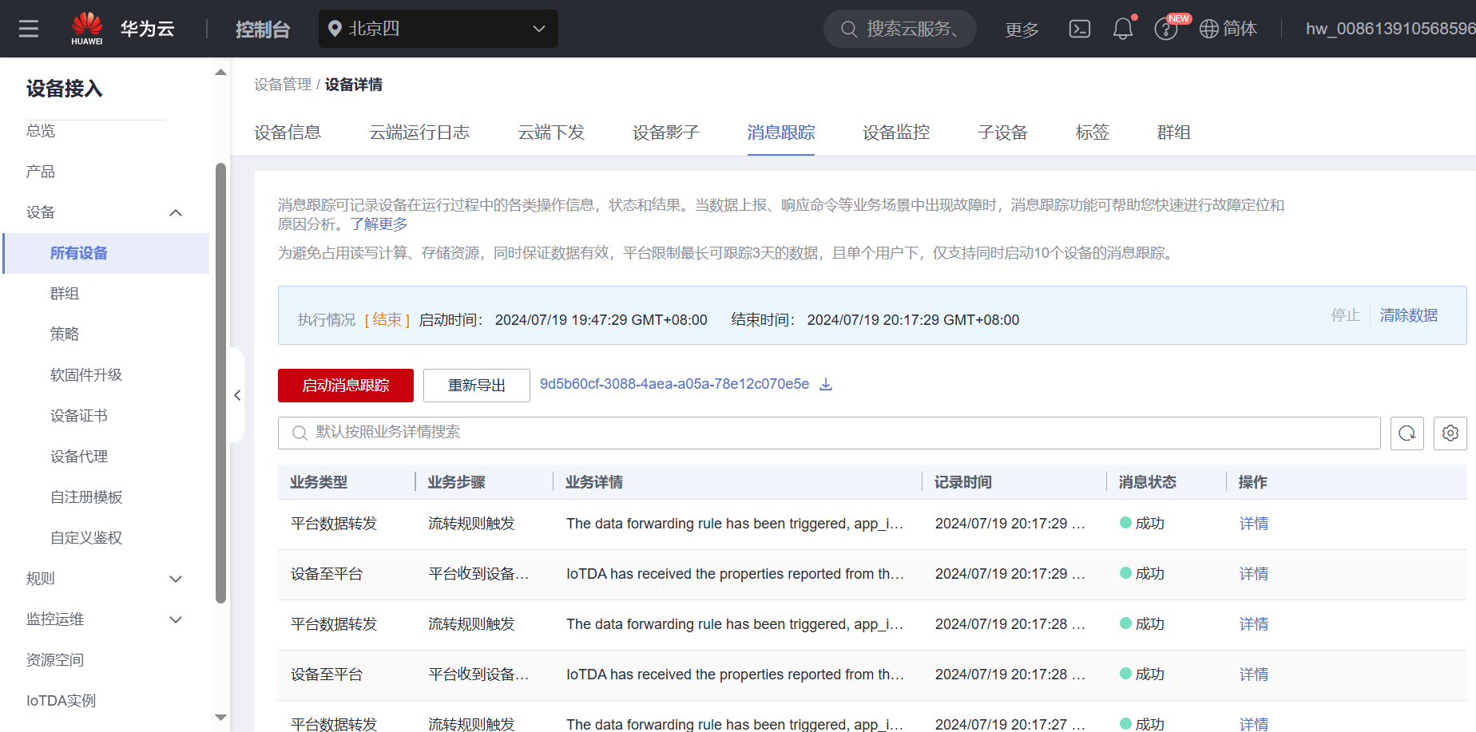Click the 记录时间 column header
Image resolution: width=1476 pixels, height=732 pixels.
tap(963, 482)
